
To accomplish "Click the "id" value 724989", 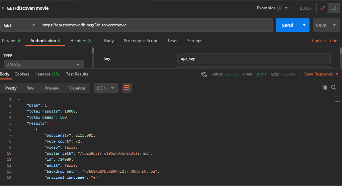I will pyautogui.click(x=64, y=159).
